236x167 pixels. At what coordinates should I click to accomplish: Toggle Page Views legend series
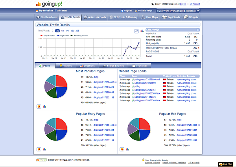63,36
